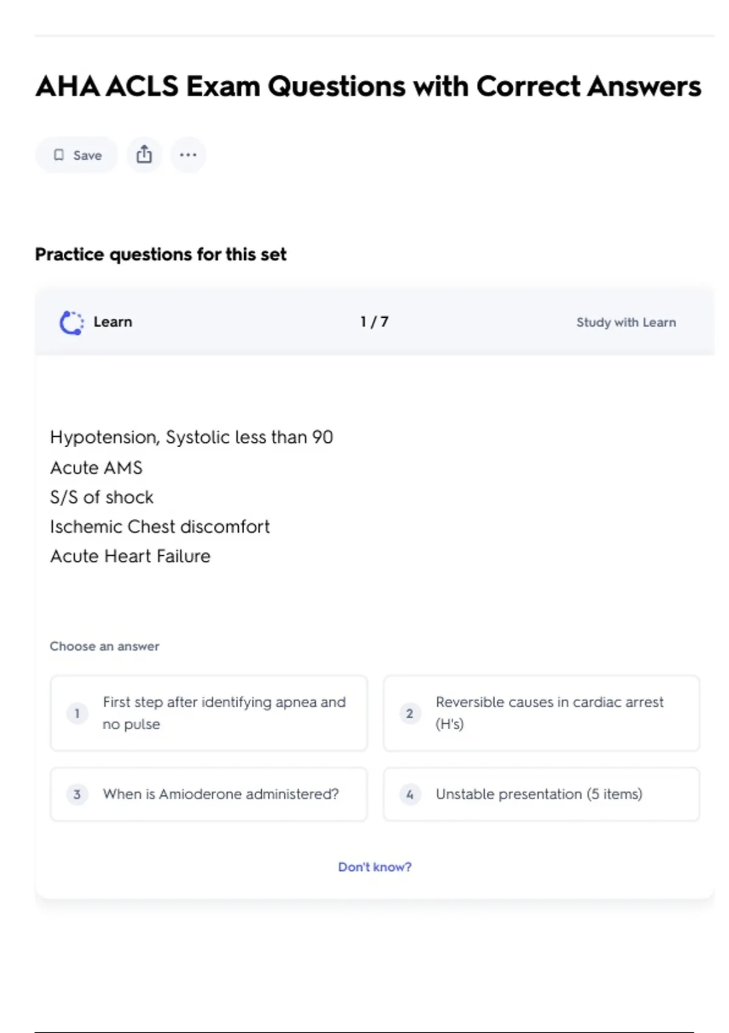Choose answer 'Unstable presentation (5 items)'

point(539,794)
